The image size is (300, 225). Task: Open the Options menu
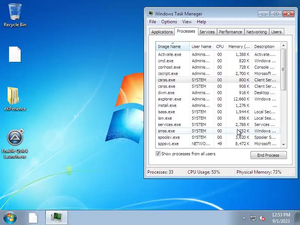(x=169, y=22)
